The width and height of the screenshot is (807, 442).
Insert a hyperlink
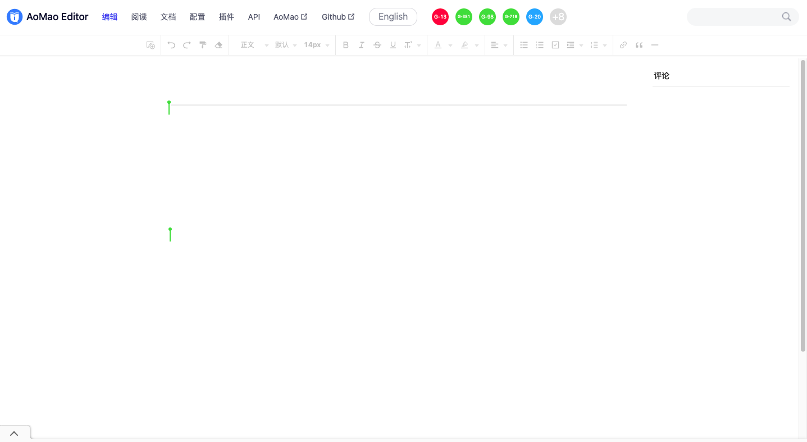pos(623,44)
